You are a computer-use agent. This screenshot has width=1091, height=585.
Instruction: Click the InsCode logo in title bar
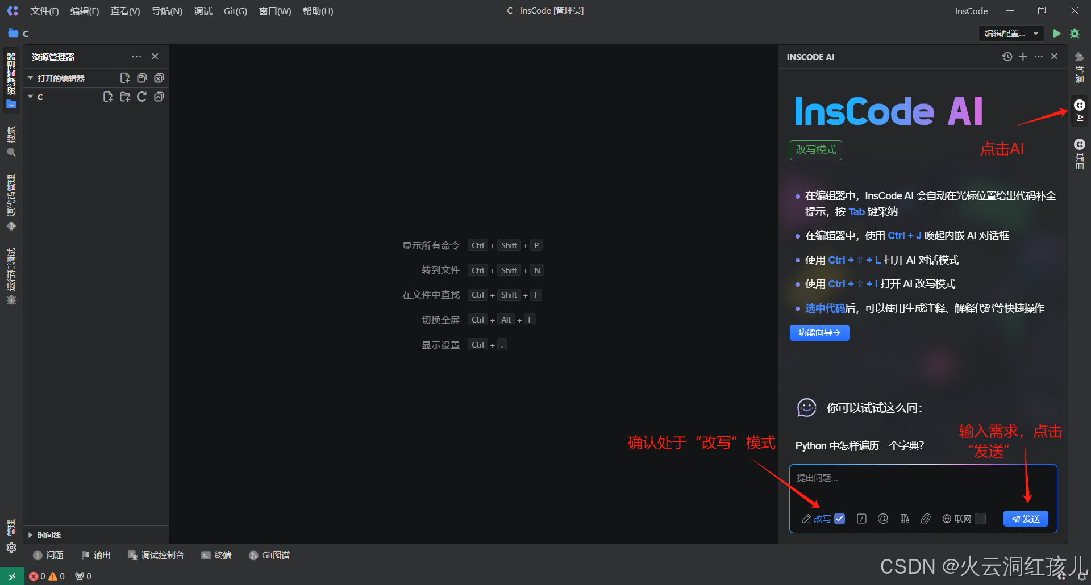[13, 11]
